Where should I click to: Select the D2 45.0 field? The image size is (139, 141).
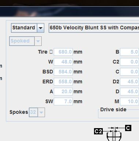(x=129, y=82)
